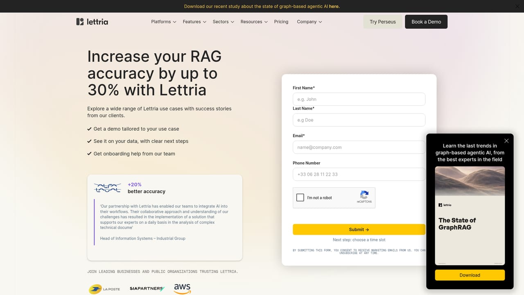Viewport: 524px width, 295px height.
Task: Click 'Get a demo tailored to your use case'
Action: 136,129
